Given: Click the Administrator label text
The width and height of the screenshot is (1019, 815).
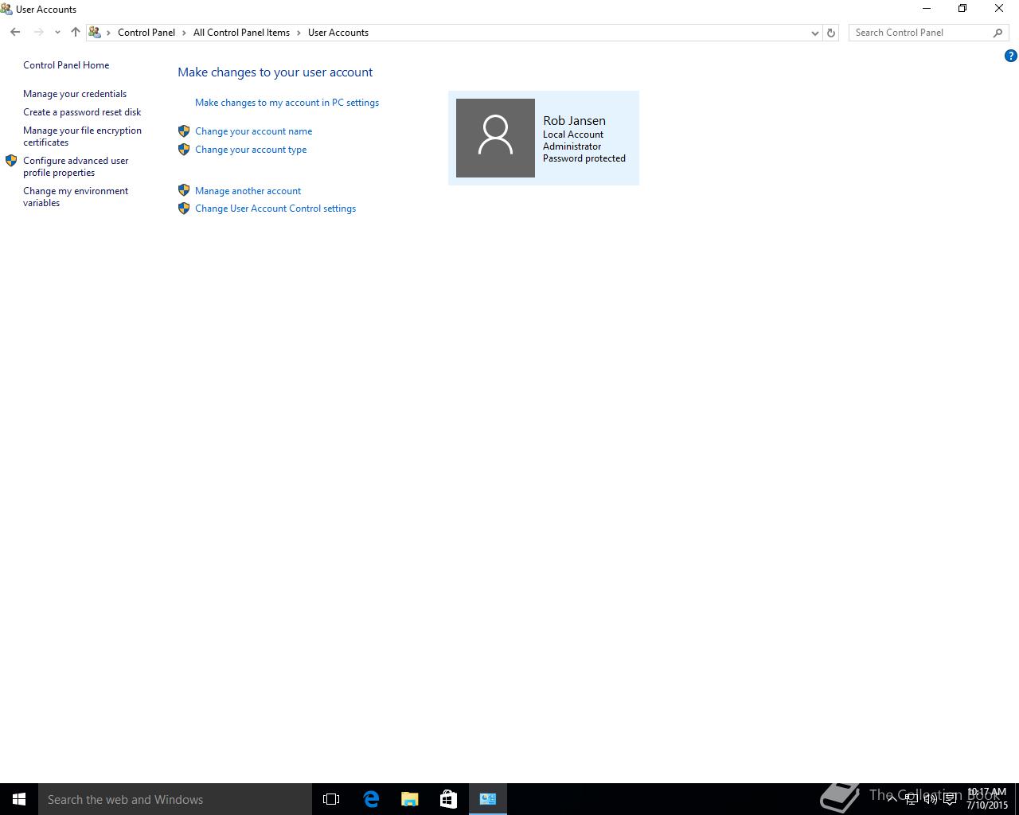Looking at the screenshot, I should coord(572,146).
